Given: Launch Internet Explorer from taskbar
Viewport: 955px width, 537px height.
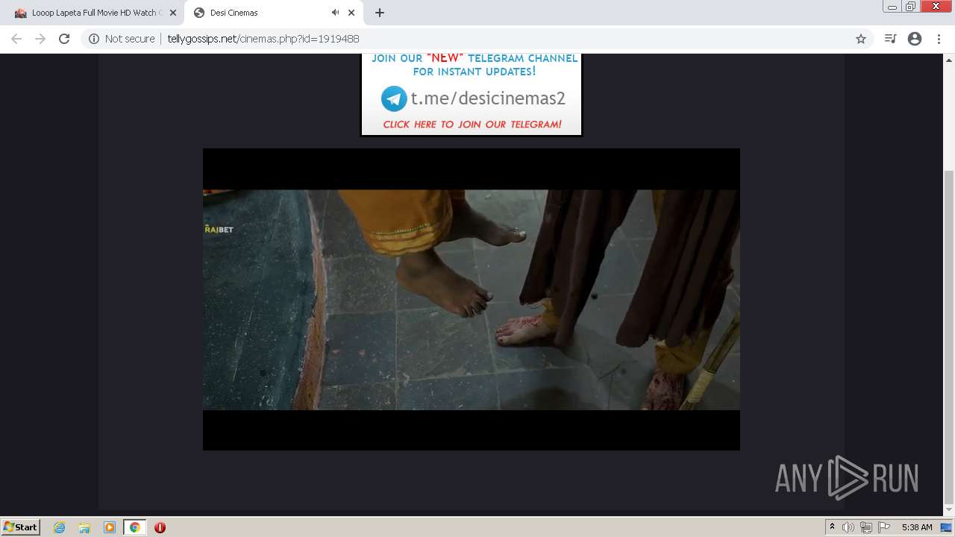Looking at the screenshot, I should [x=59, y=527].
